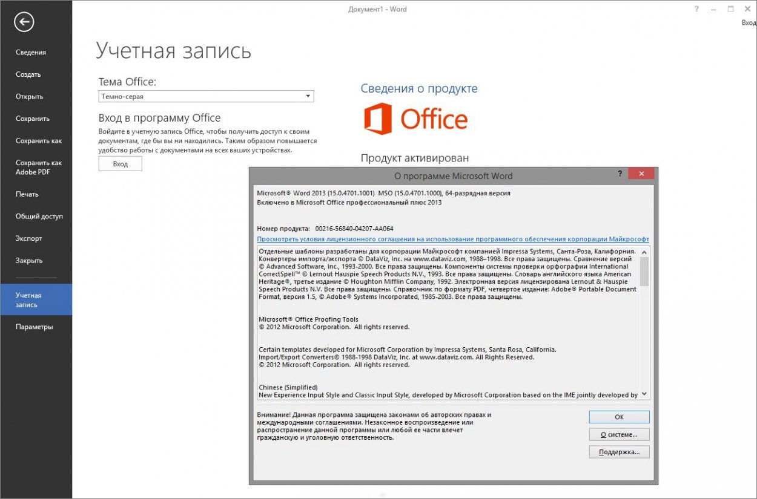Click the Вход button under Office sign-in
This screenshot has height=499, width=757.
pyautogui.click(x=120, y=164)
